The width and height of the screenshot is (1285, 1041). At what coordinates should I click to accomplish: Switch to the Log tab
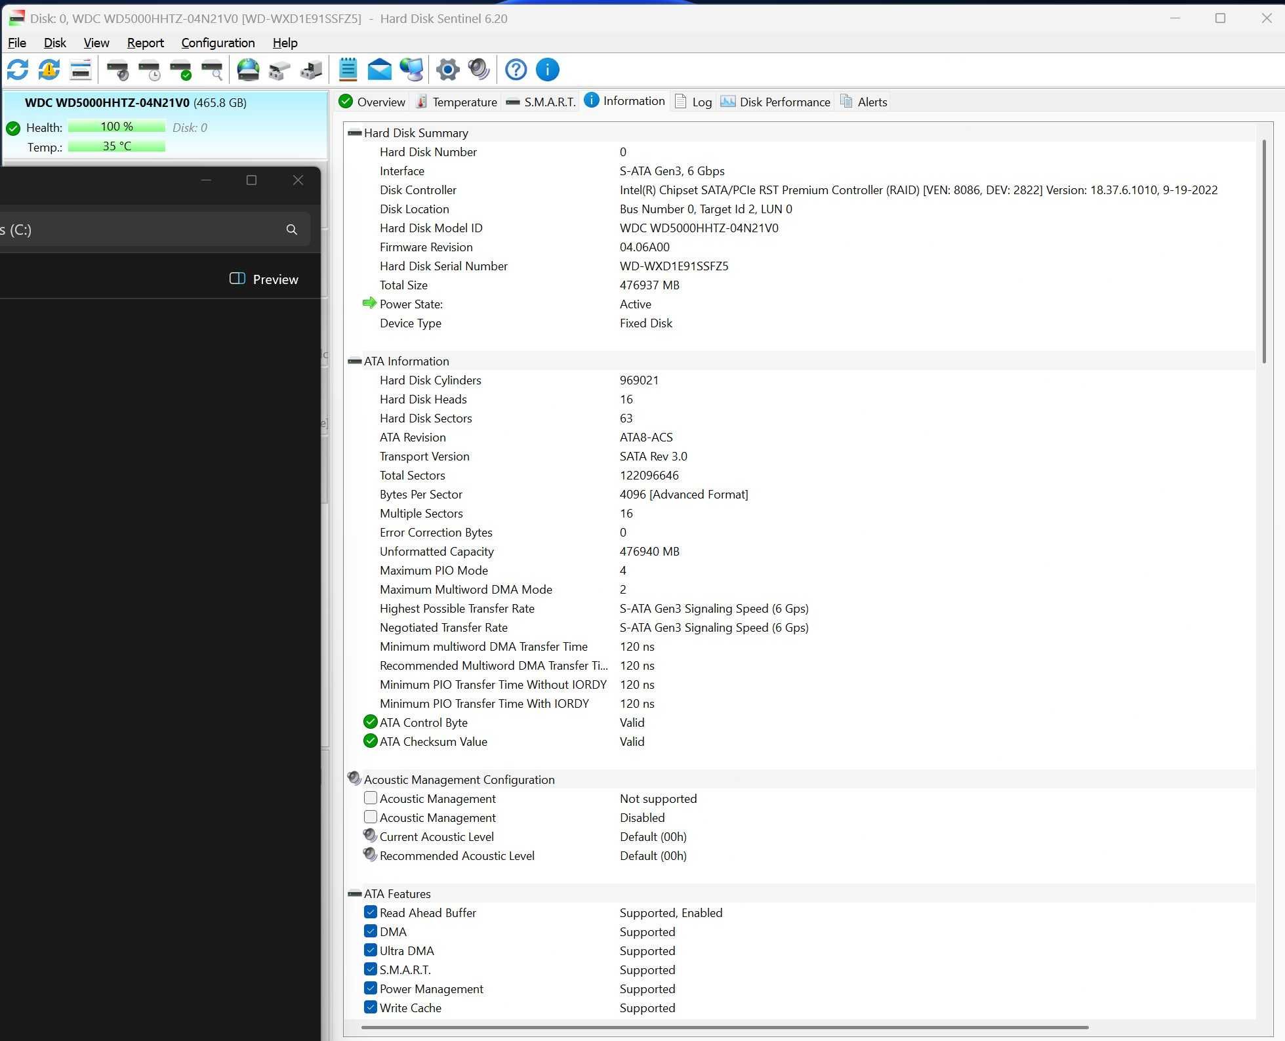coord(694,102)
